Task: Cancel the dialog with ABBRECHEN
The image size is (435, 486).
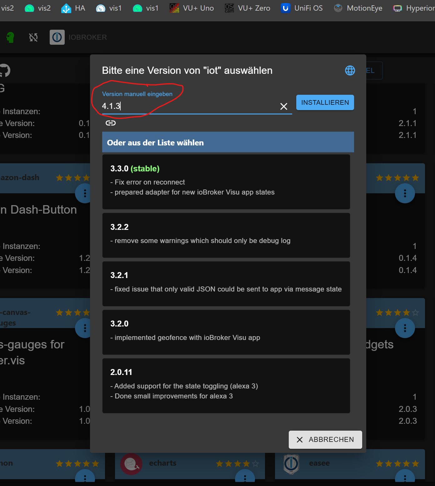Action: [325, 439]
